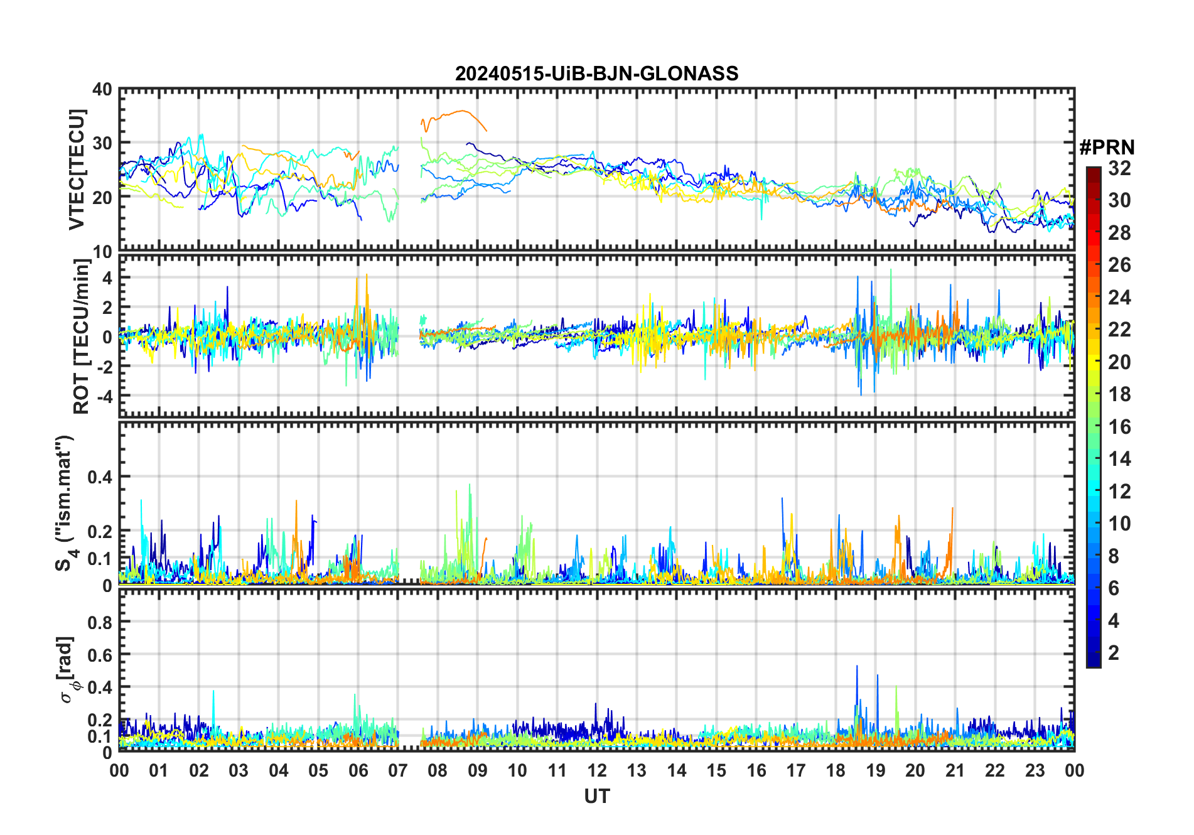
Task: Click the #PRN colorbar heading
Action: pyautogui.click(x=1107, y=148)
